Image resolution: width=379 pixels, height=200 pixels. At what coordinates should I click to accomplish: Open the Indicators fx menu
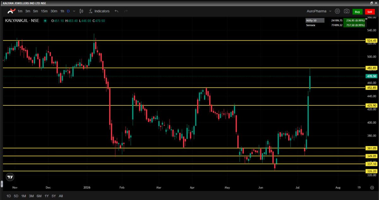coord(99,11)
